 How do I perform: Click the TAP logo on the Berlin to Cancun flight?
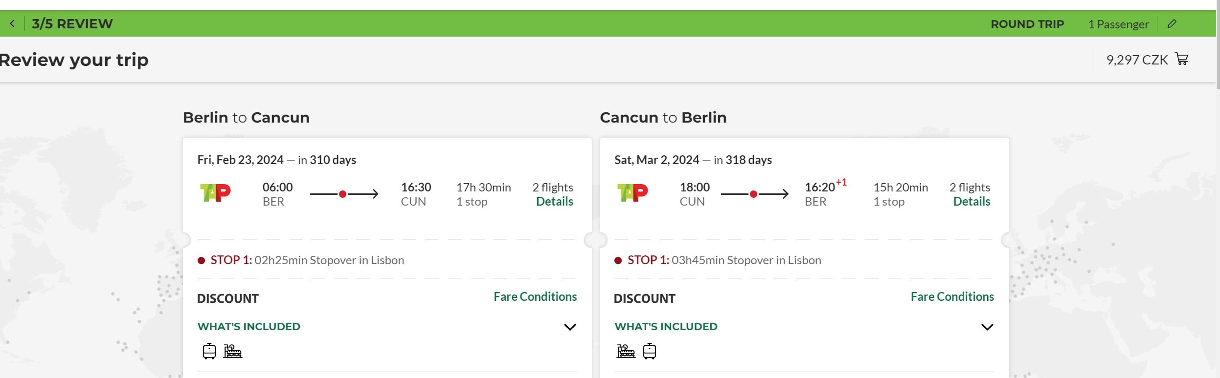click(x=215, y=193)
